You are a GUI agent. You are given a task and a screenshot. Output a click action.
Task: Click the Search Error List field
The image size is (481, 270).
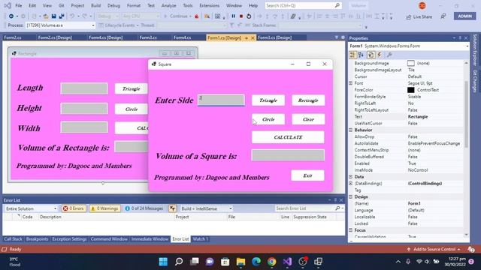[309, 208]
